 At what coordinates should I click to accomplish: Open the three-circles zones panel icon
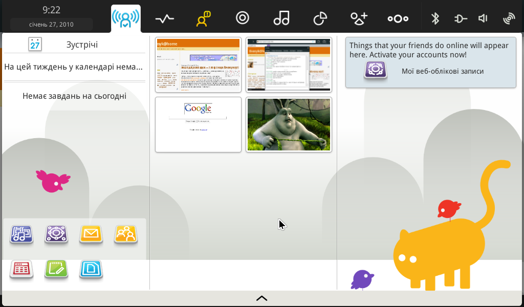tap(398, 19)
